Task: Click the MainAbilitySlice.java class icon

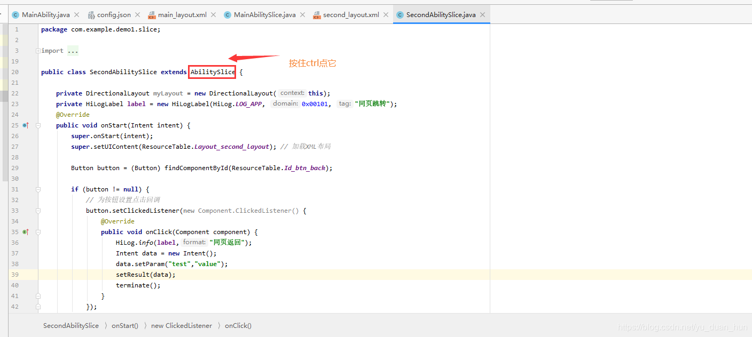Action: pyautogui.click(x=228, y=15)
